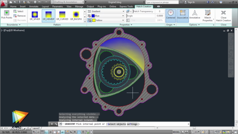This screenshot has height=134, width=238.
Task: Click the Quick View Drawings icon
Action: 187,132
